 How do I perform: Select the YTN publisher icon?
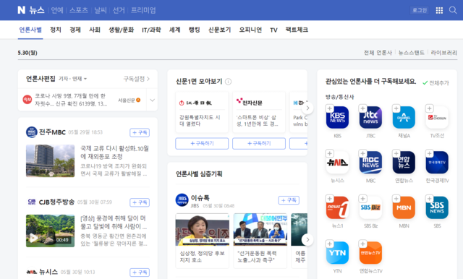337,253
